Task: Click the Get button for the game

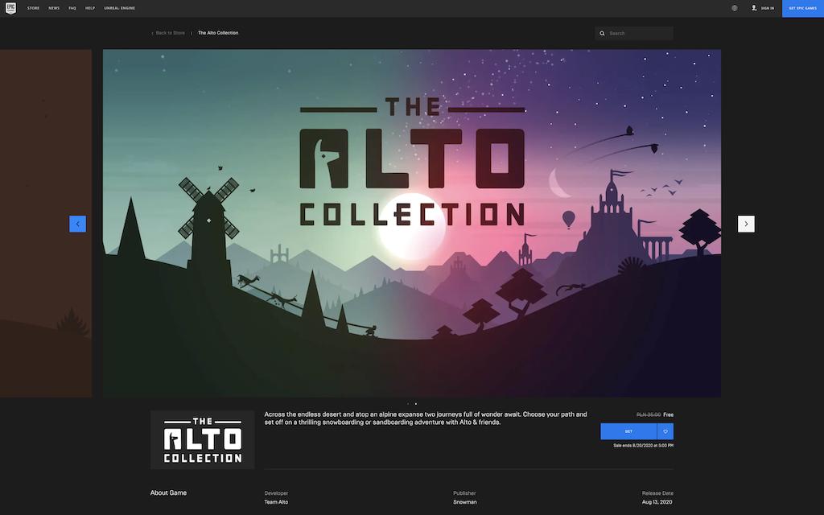Action: 628,431
